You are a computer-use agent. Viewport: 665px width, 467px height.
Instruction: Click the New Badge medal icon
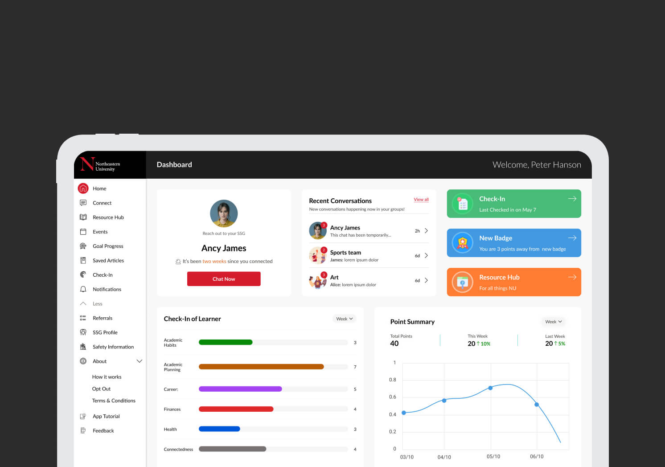point(463,243)
